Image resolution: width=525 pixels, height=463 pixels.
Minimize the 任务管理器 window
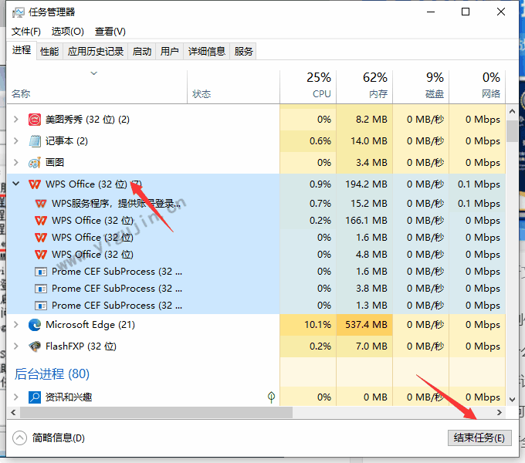coord(431,12)
